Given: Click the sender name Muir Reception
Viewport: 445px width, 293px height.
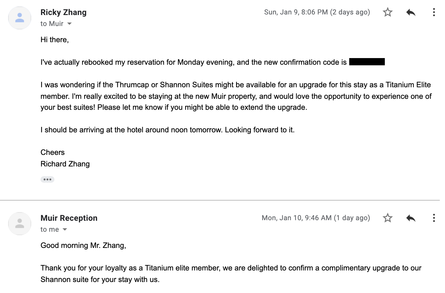Looking at the screenshot, I should (69, 218).
